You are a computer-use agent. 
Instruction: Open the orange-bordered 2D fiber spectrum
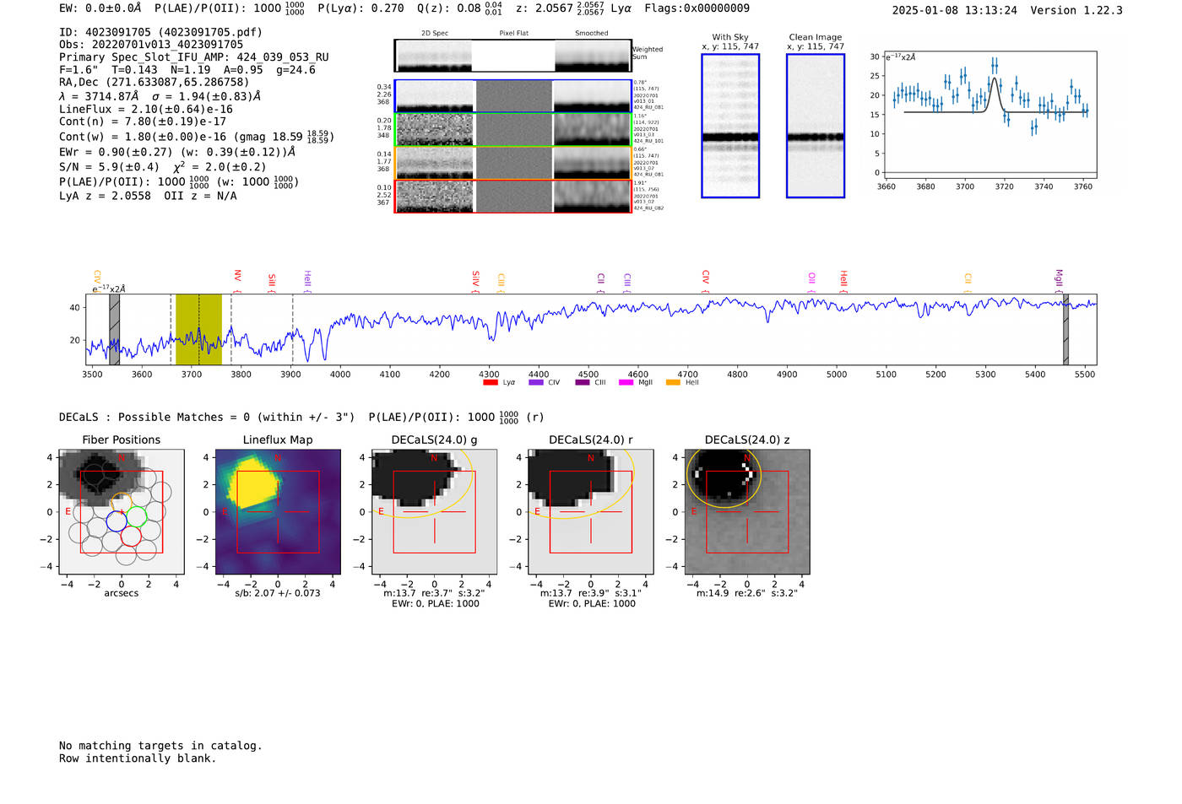point(512,163)
